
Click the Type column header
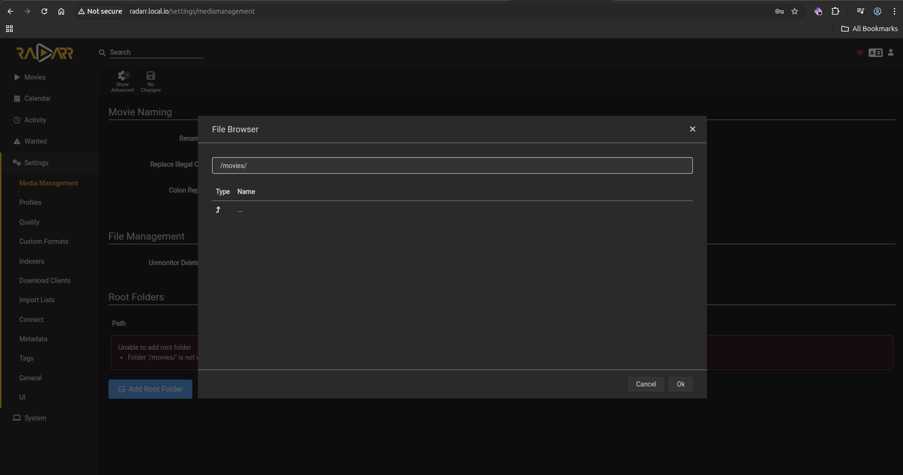coord(222,192)
